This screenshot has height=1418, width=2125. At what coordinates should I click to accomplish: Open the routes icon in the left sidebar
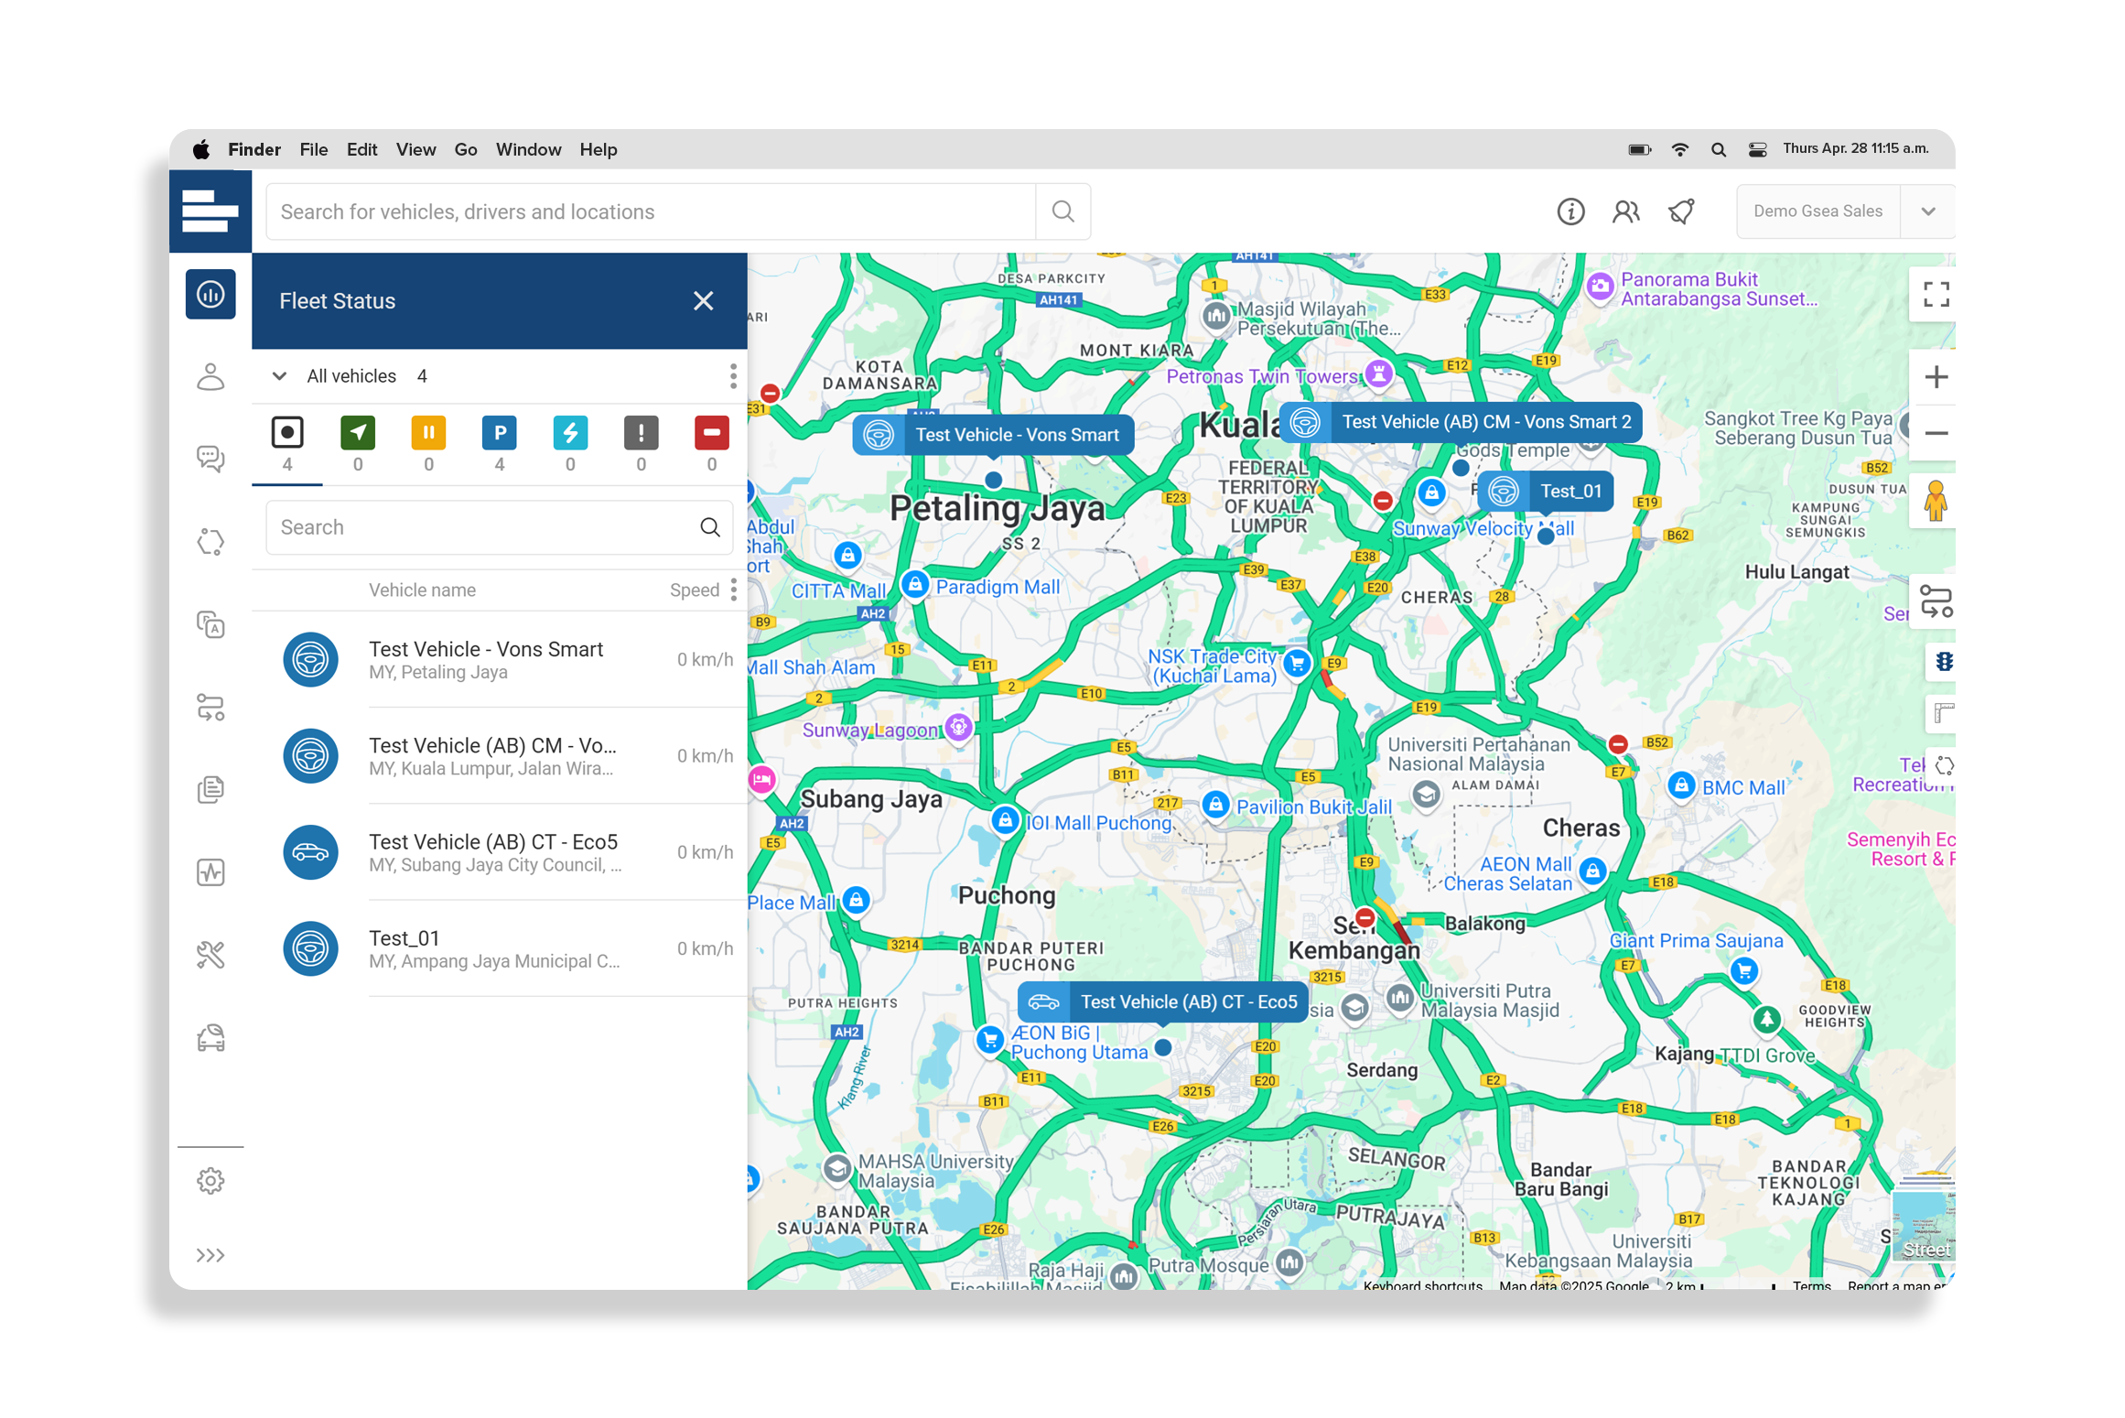[210, 708]
